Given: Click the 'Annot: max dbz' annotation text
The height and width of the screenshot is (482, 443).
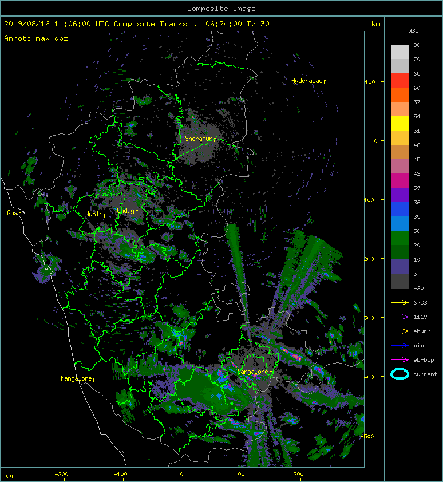Looking at the screenshot, I should click(36, 38).
